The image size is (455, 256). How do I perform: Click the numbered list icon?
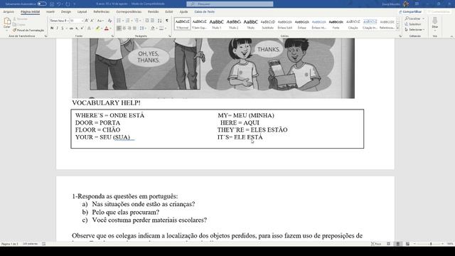pos(128,21)
